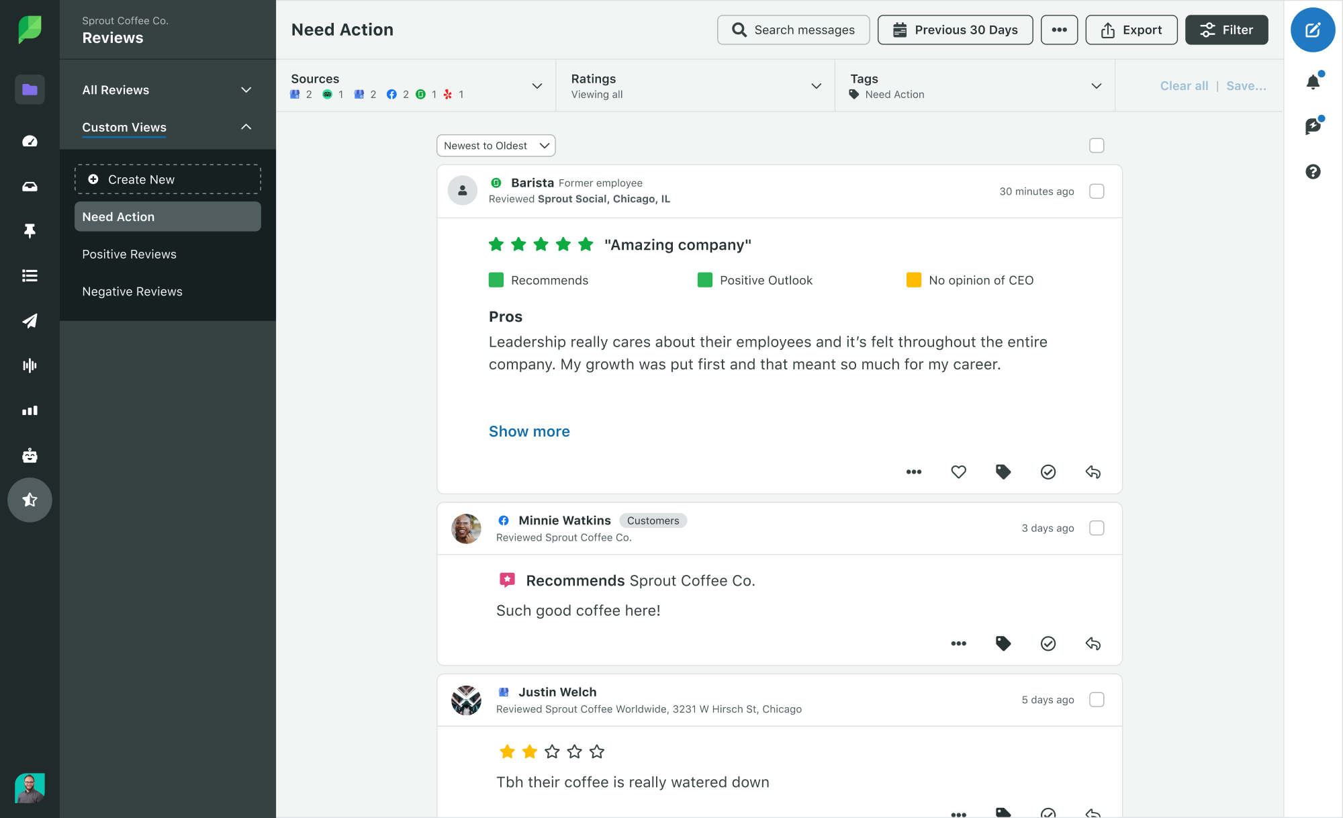Screen dimensions: 1343x818
Task: Click the complete checkmark icon on Barista review
Action: coord(1048,471)
